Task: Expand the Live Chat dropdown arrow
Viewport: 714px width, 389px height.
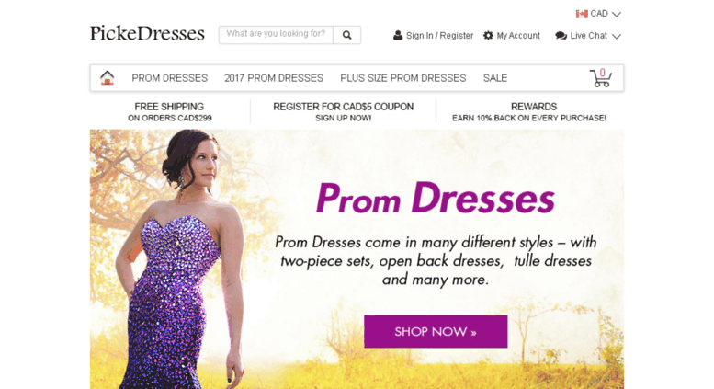Action: pyautogui.click(x=616, y=37)
